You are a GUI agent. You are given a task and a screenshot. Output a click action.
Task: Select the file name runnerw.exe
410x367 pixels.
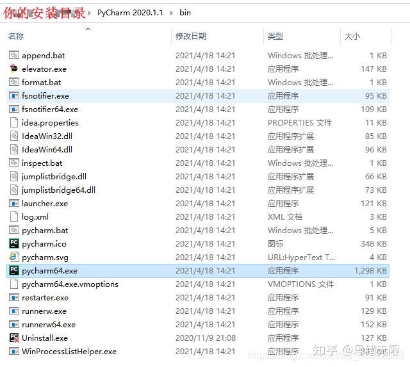point(44,311)
